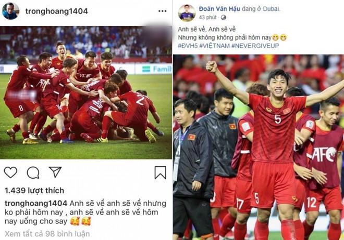
Task: Open tronghoang1404 profile avatar
Action: click(x=10, y=11)
